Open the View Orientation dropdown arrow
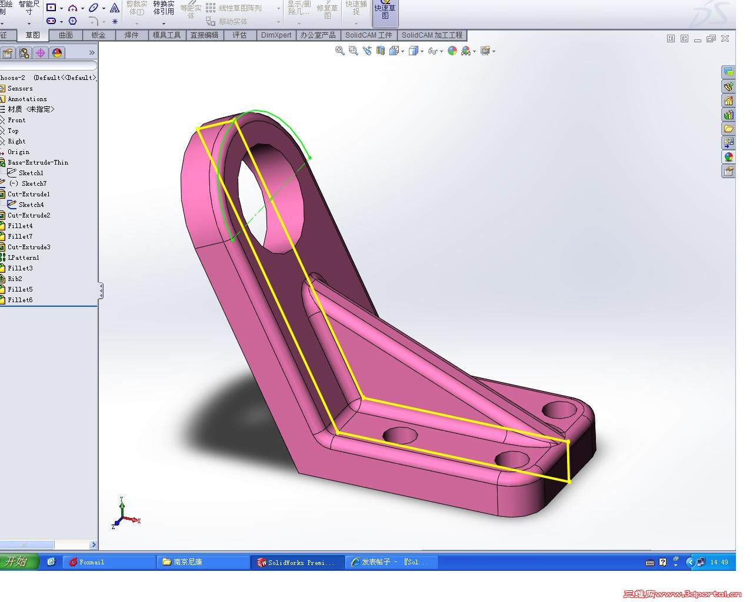The image size is (753, 602). pos(402,52)
